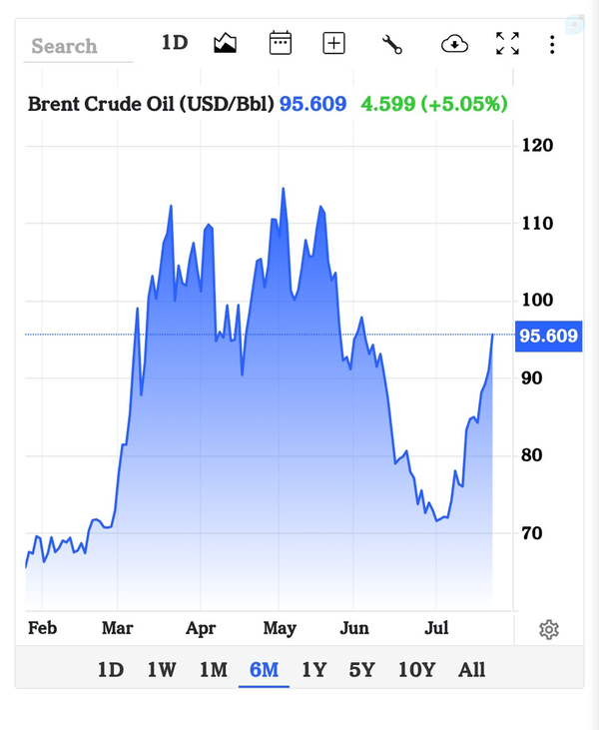
Task: Select the 10Y time range
Action: (417, 670)
